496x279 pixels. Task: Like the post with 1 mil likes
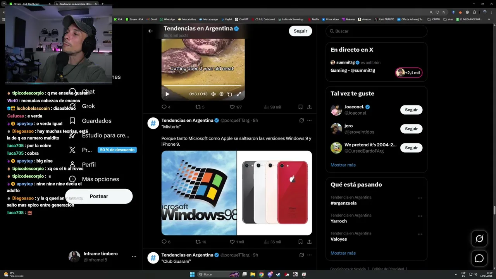click(237, 242)
